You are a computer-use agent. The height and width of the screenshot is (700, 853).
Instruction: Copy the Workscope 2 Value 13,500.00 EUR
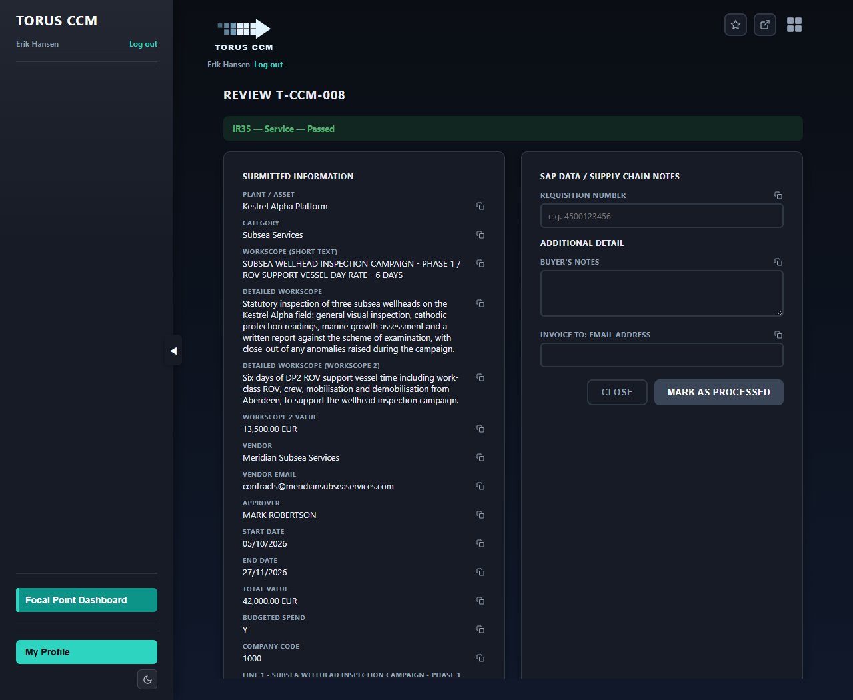[x=480, y=429]
